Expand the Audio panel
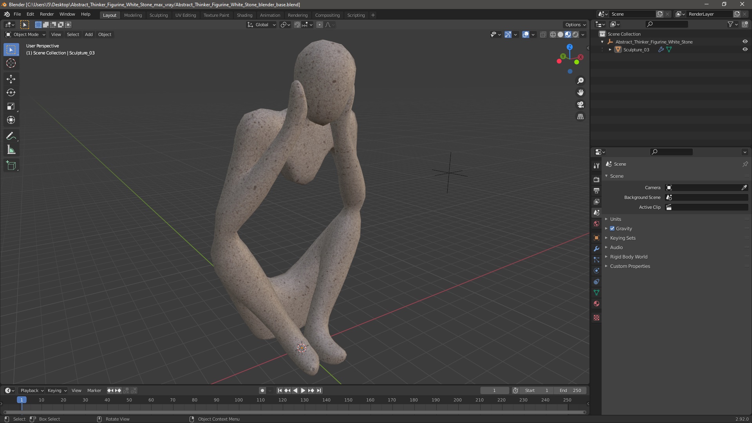This screenshot has width=752, height=423. pos(616,247)
